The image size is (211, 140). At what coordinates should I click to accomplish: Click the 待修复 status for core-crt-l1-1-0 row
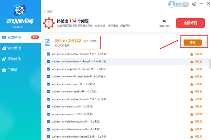[198, 106]
